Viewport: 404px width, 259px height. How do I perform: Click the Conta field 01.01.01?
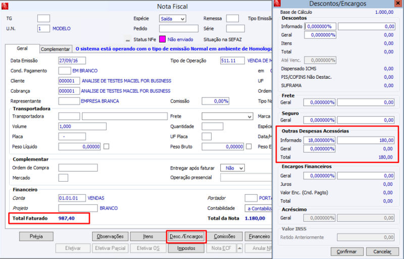tap(72, 198)
